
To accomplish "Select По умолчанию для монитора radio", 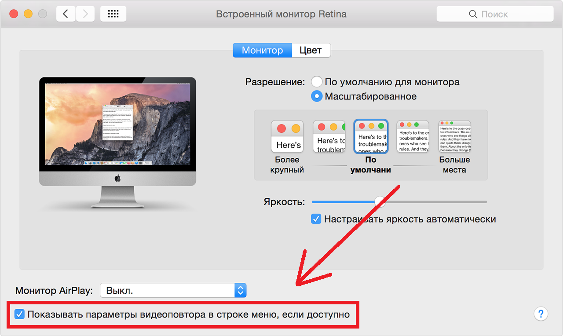I will [317, 82].
